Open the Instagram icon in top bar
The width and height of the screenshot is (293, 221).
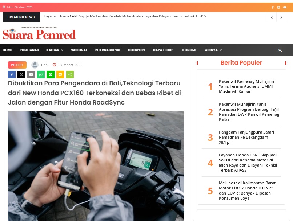(278, 7)
